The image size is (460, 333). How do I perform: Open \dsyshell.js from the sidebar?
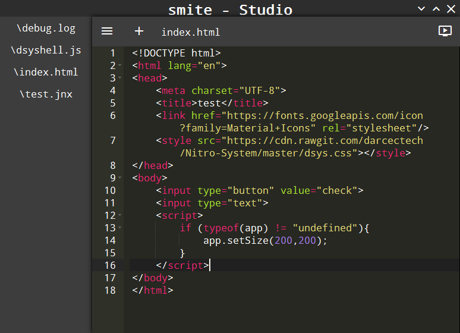46,50
